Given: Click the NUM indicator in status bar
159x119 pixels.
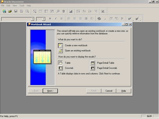Looking at the screenshot, I should pos(149,116).
